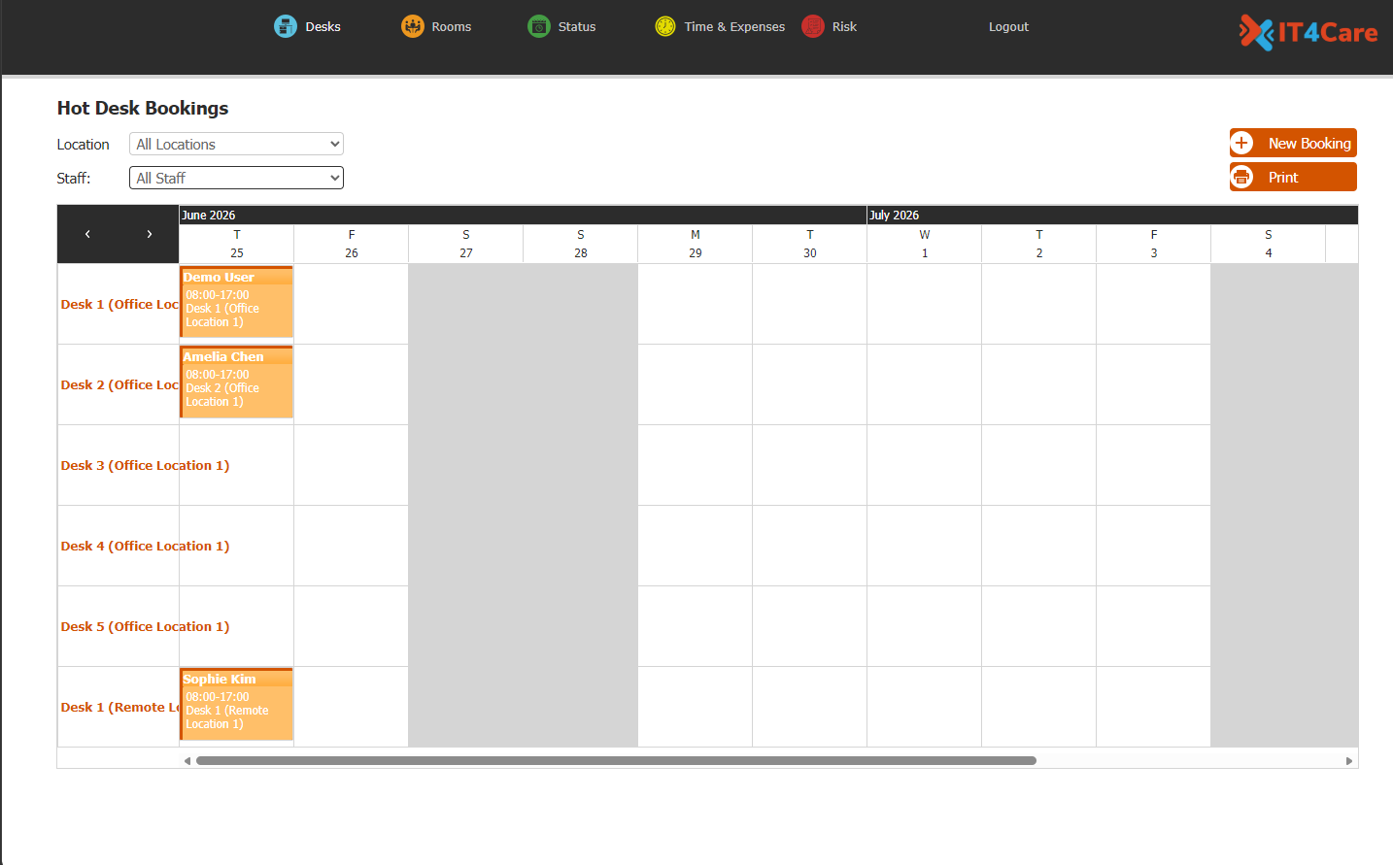Image resolution: width=1393 pixels, height=865 pixels.
Task: Select the Desks menu item
Action: (323, 26)
